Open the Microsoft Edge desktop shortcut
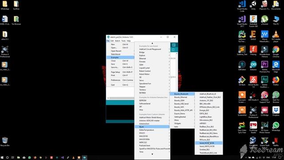The image size is (284, 160). (x=276, y=67)
